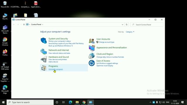The width and height of the screenshot is (187, 105).
Task: Click Let Windows suggest settings link
Action: [107, 63]
